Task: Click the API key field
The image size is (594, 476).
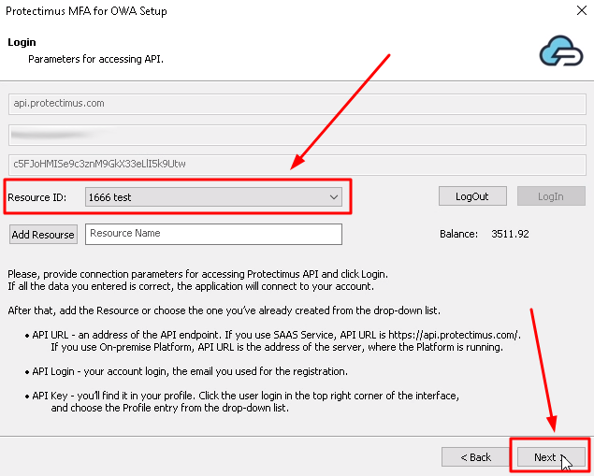Action: [297, 165]
